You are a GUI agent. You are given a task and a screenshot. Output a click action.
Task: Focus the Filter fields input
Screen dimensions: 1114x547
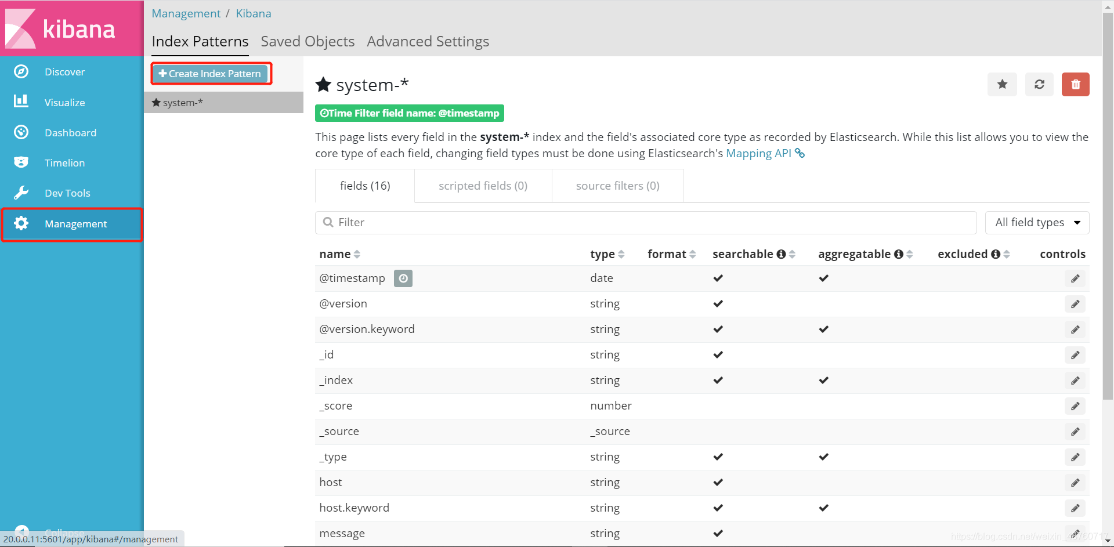[646, 223]
